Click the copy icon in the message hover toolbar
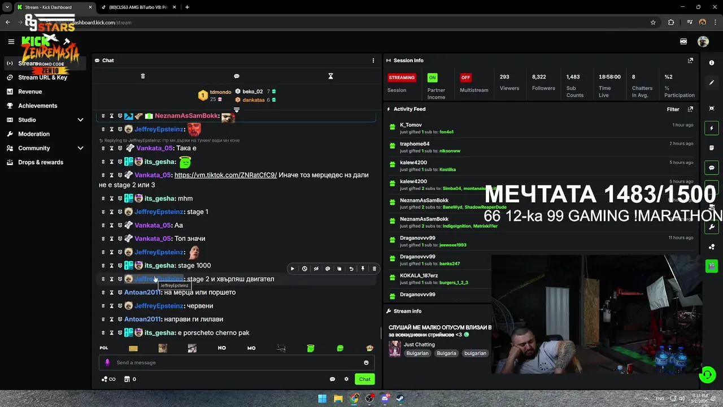This screenshot has height=407, width=723. tap(339, 269)
